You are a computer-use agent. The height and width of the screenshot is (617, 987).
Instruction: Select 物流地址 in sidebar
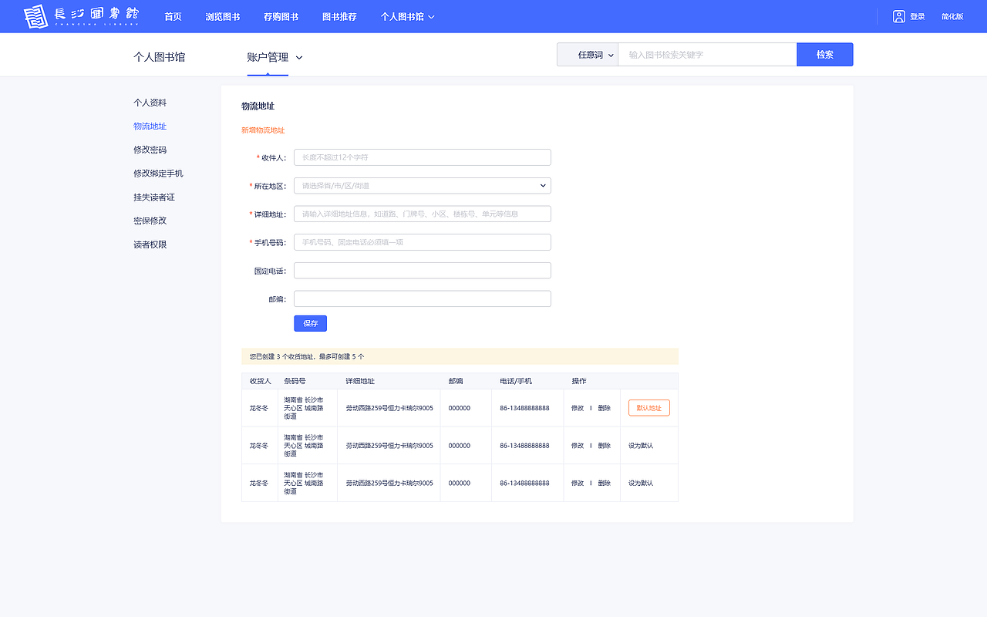coord(150,126)
